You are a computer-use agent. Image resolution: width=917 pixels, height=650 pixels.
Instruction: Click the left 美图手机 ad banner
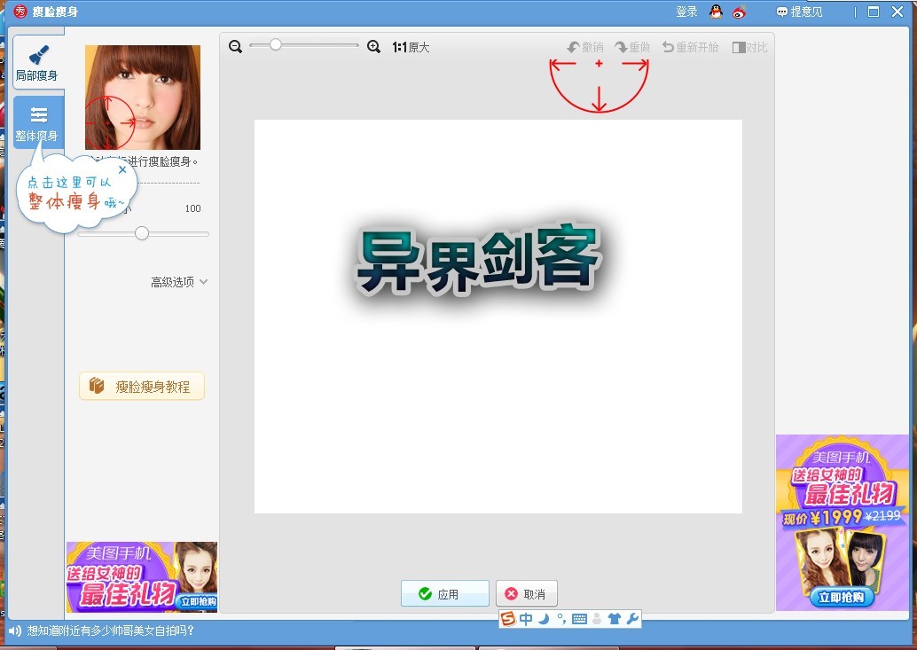142,577
